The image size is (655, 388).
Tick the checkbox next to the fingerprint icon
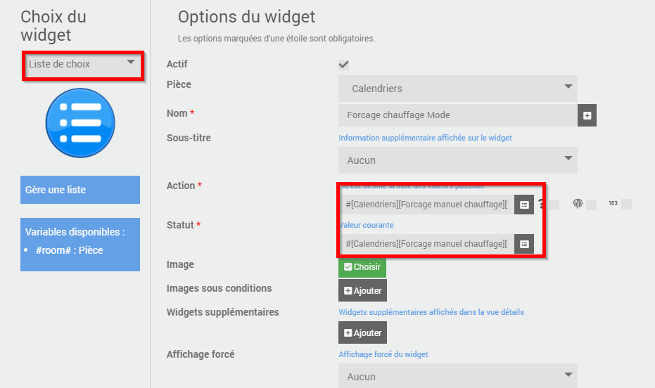pyautogui.click(x=591, y=205)
